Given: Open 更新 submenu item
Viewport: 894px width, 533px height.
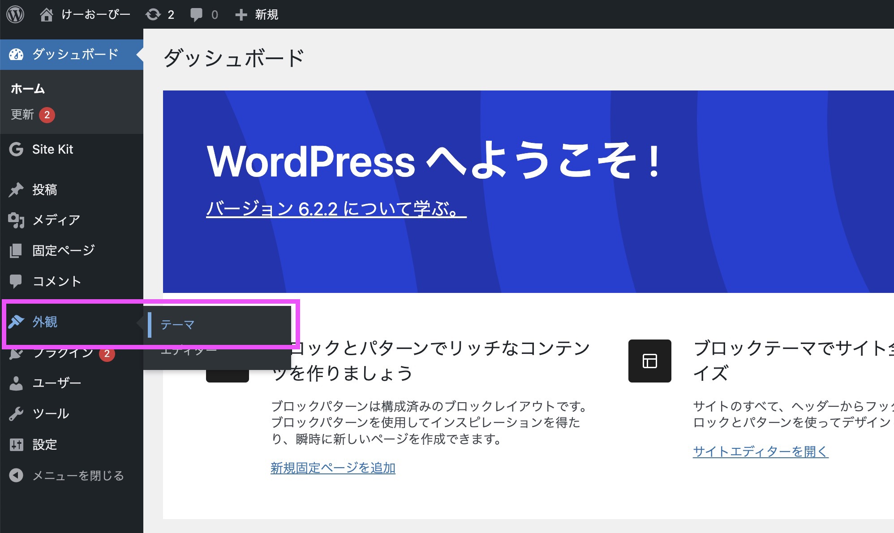Looking at the screenshot, I should coord(22,115).
